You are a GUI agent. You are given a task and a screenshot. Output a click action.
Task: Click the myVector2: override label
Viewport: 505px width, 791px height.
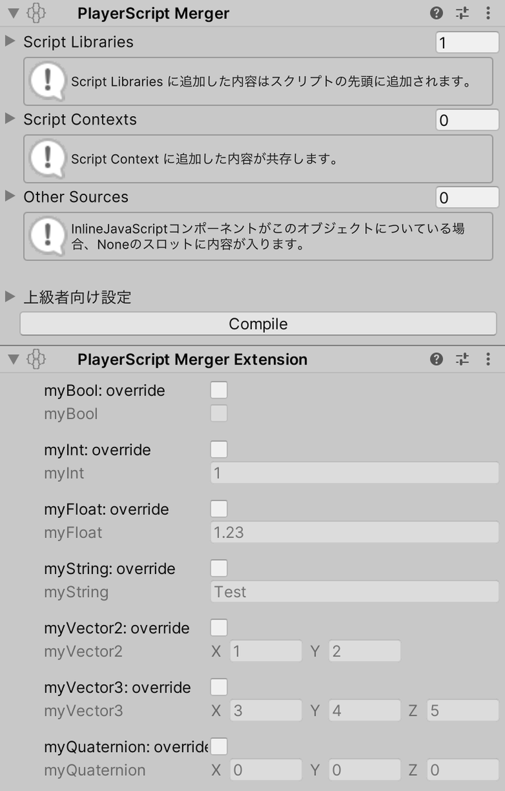(117, 628)
